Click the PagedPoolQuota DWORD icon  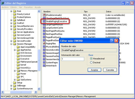(44, 37)
